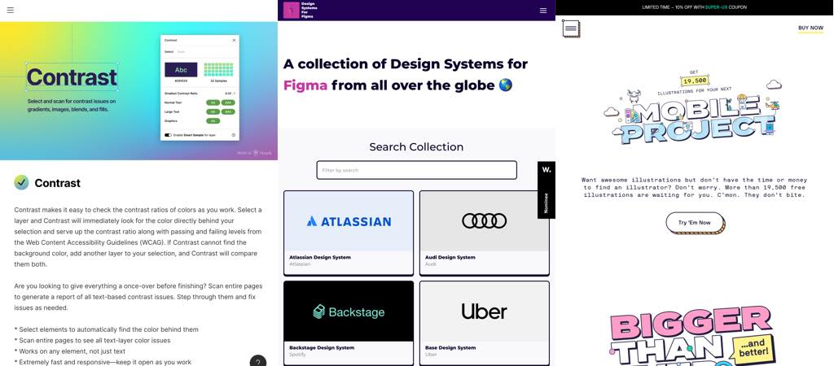Open the Backstage Design System card
The image size is (834, 366).
coord(348,322)
